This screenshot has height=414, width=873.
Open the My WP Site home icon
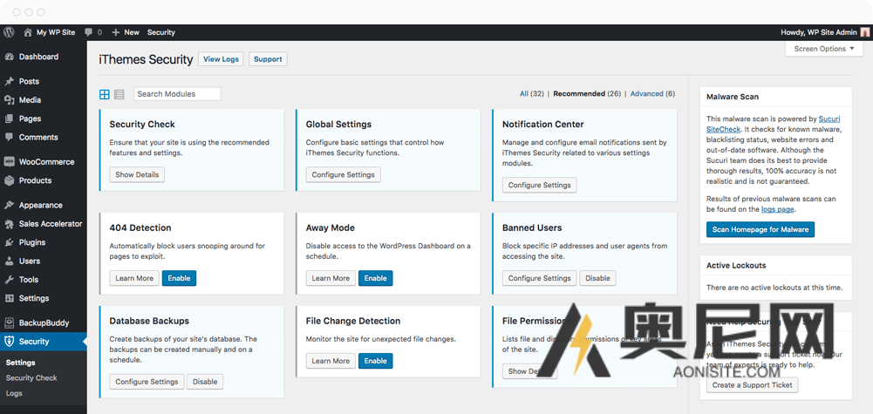coord(28,32)
